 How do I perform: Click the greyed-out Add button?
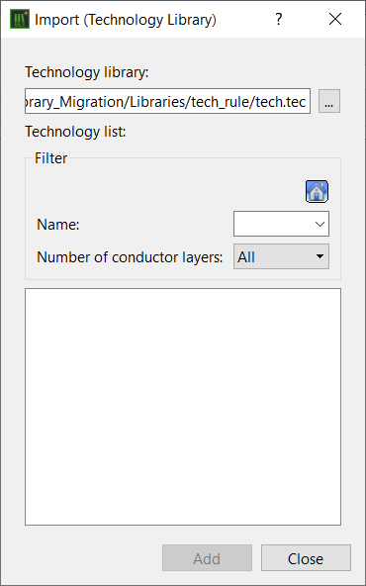pos(207,557)
